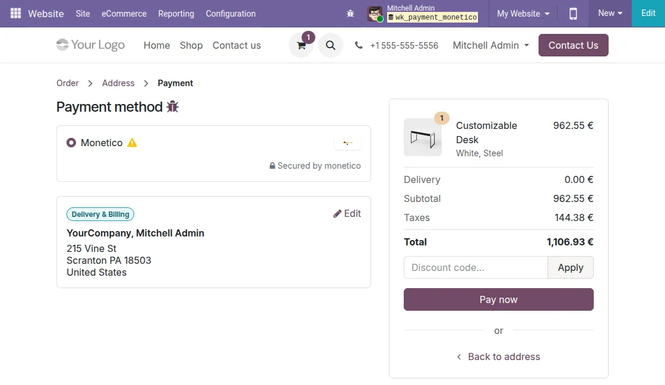Expand Mitchell Admin account dropdown

tap(490, 45)
